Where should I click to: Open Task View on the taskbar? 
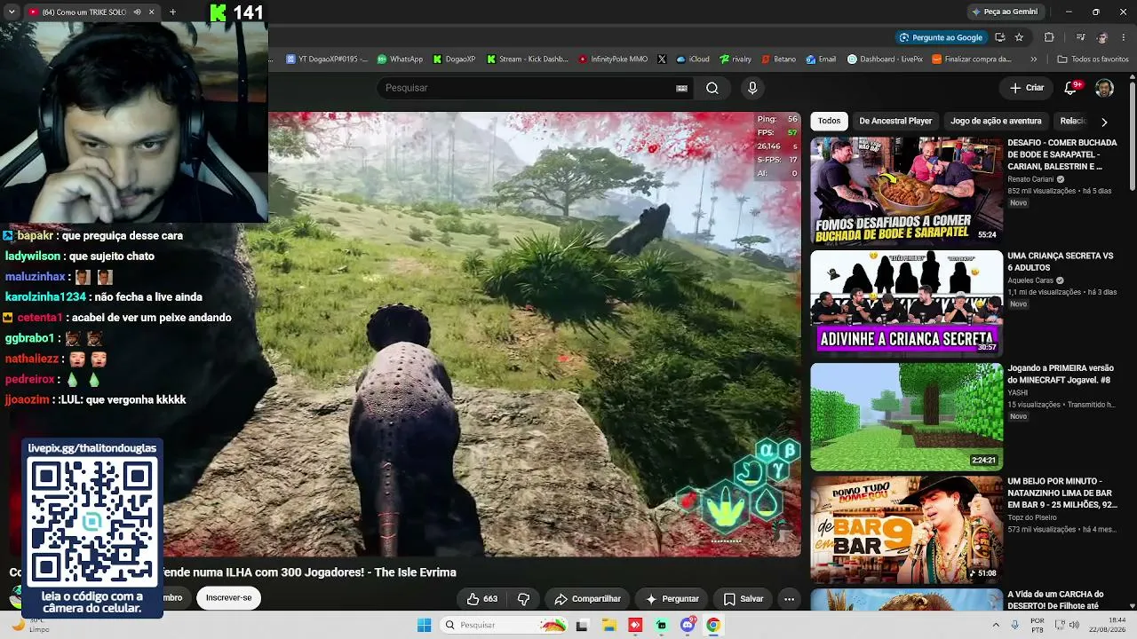582,625
